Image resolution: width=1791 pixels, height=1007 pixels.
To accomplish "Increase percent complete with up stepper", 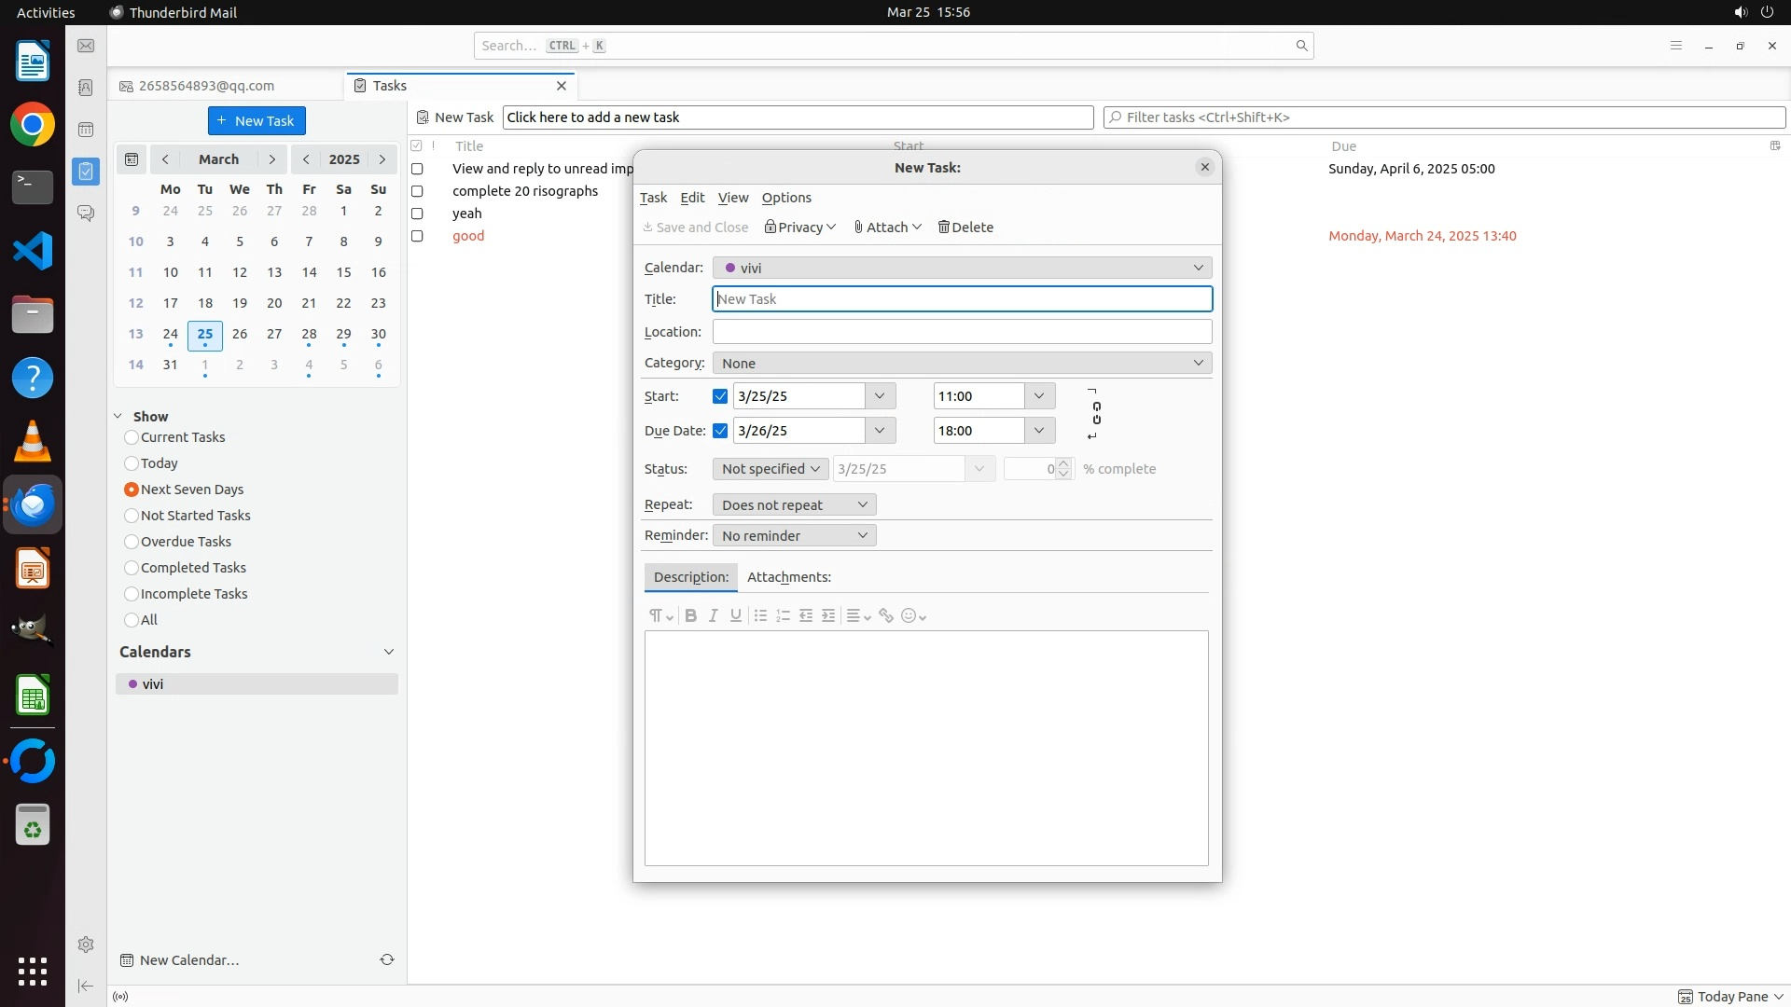I will tap(1064, 463).
